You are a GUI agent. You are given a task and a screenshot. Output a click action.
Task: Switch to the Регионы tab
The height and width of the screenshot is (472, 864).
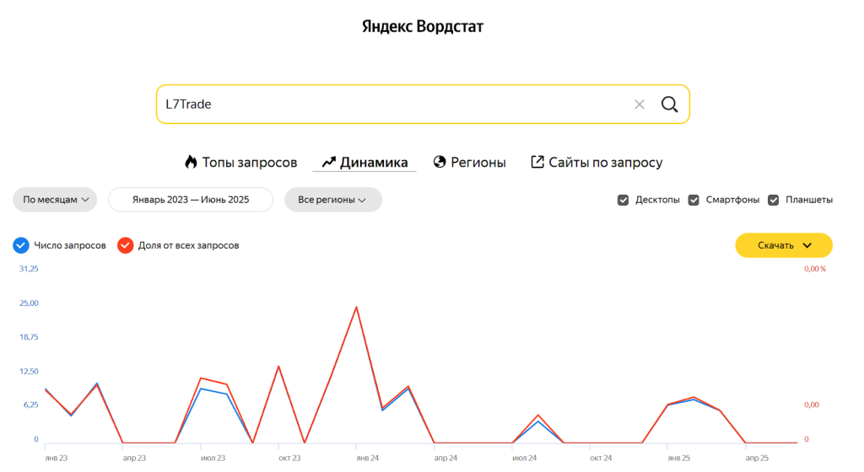pyautogui.click(x=478, y=163)
